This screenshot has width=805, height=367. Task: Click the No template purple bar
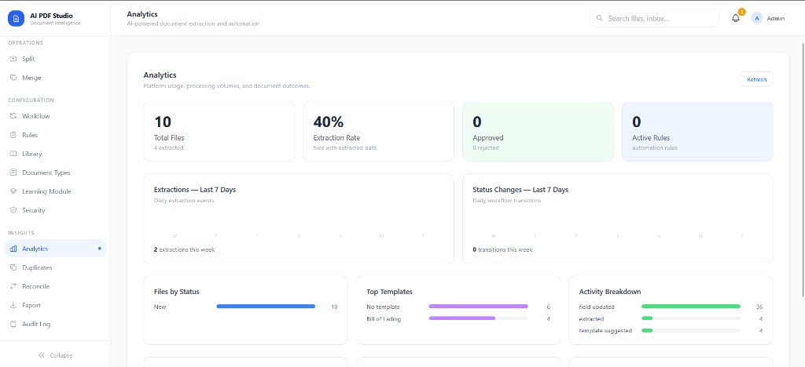[479, 307]
